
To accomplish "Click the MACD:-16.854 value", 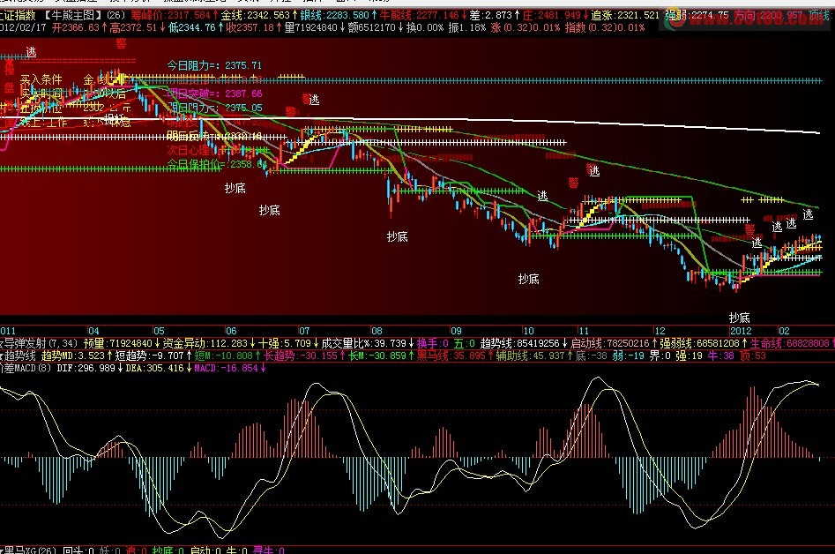I will tap(229, 368).
